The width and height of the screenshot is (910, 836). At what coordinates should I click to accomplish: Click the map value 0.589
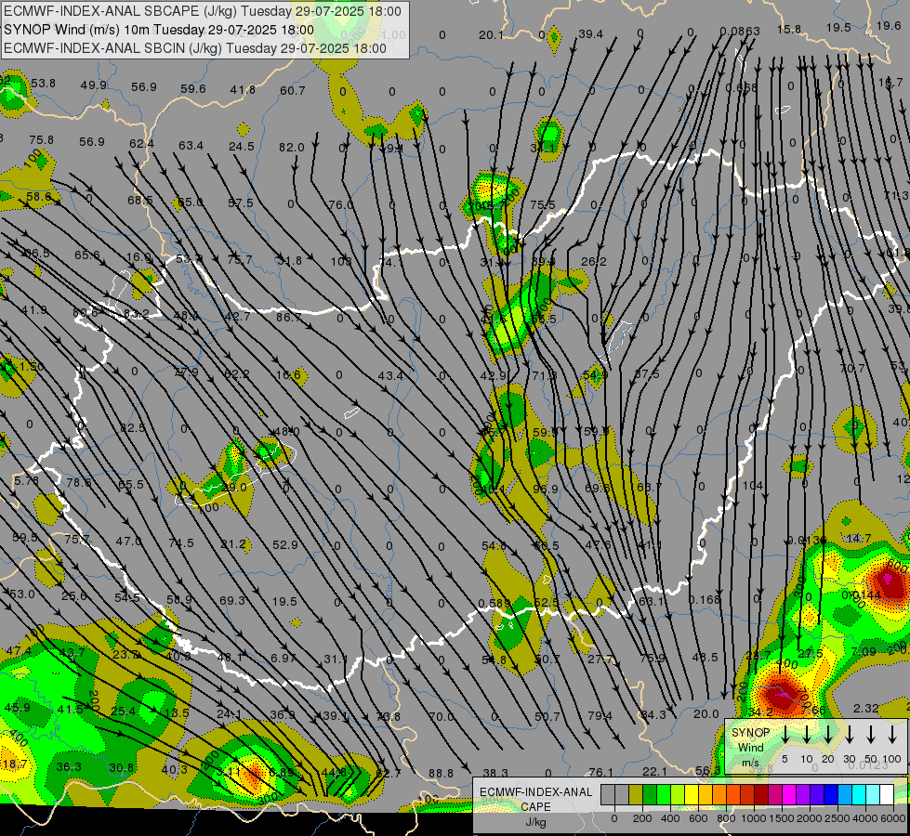(495, 604)
